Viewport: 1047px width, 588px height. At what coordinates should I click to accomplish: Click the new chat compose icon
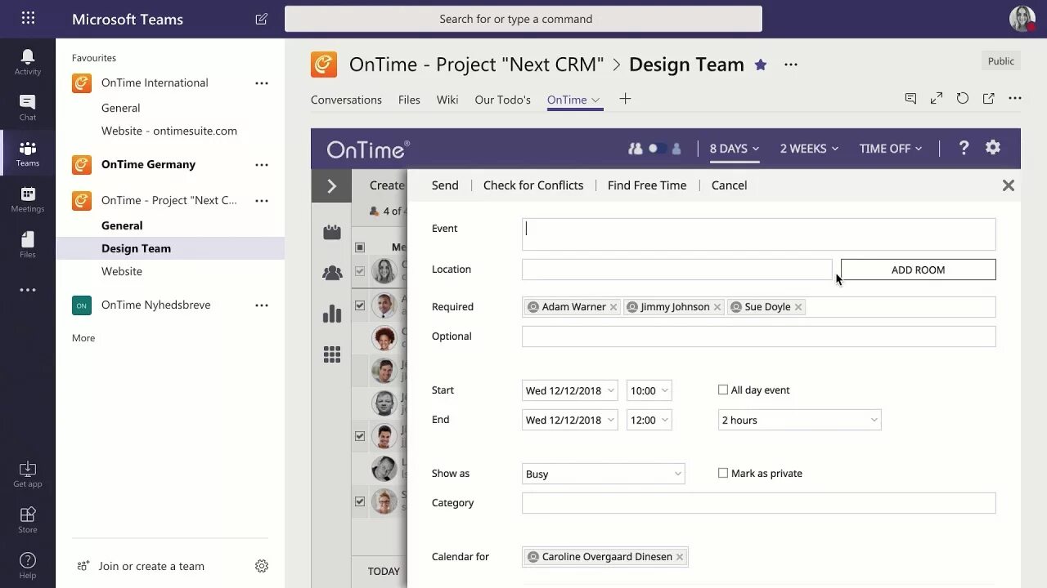click(262, 19)
